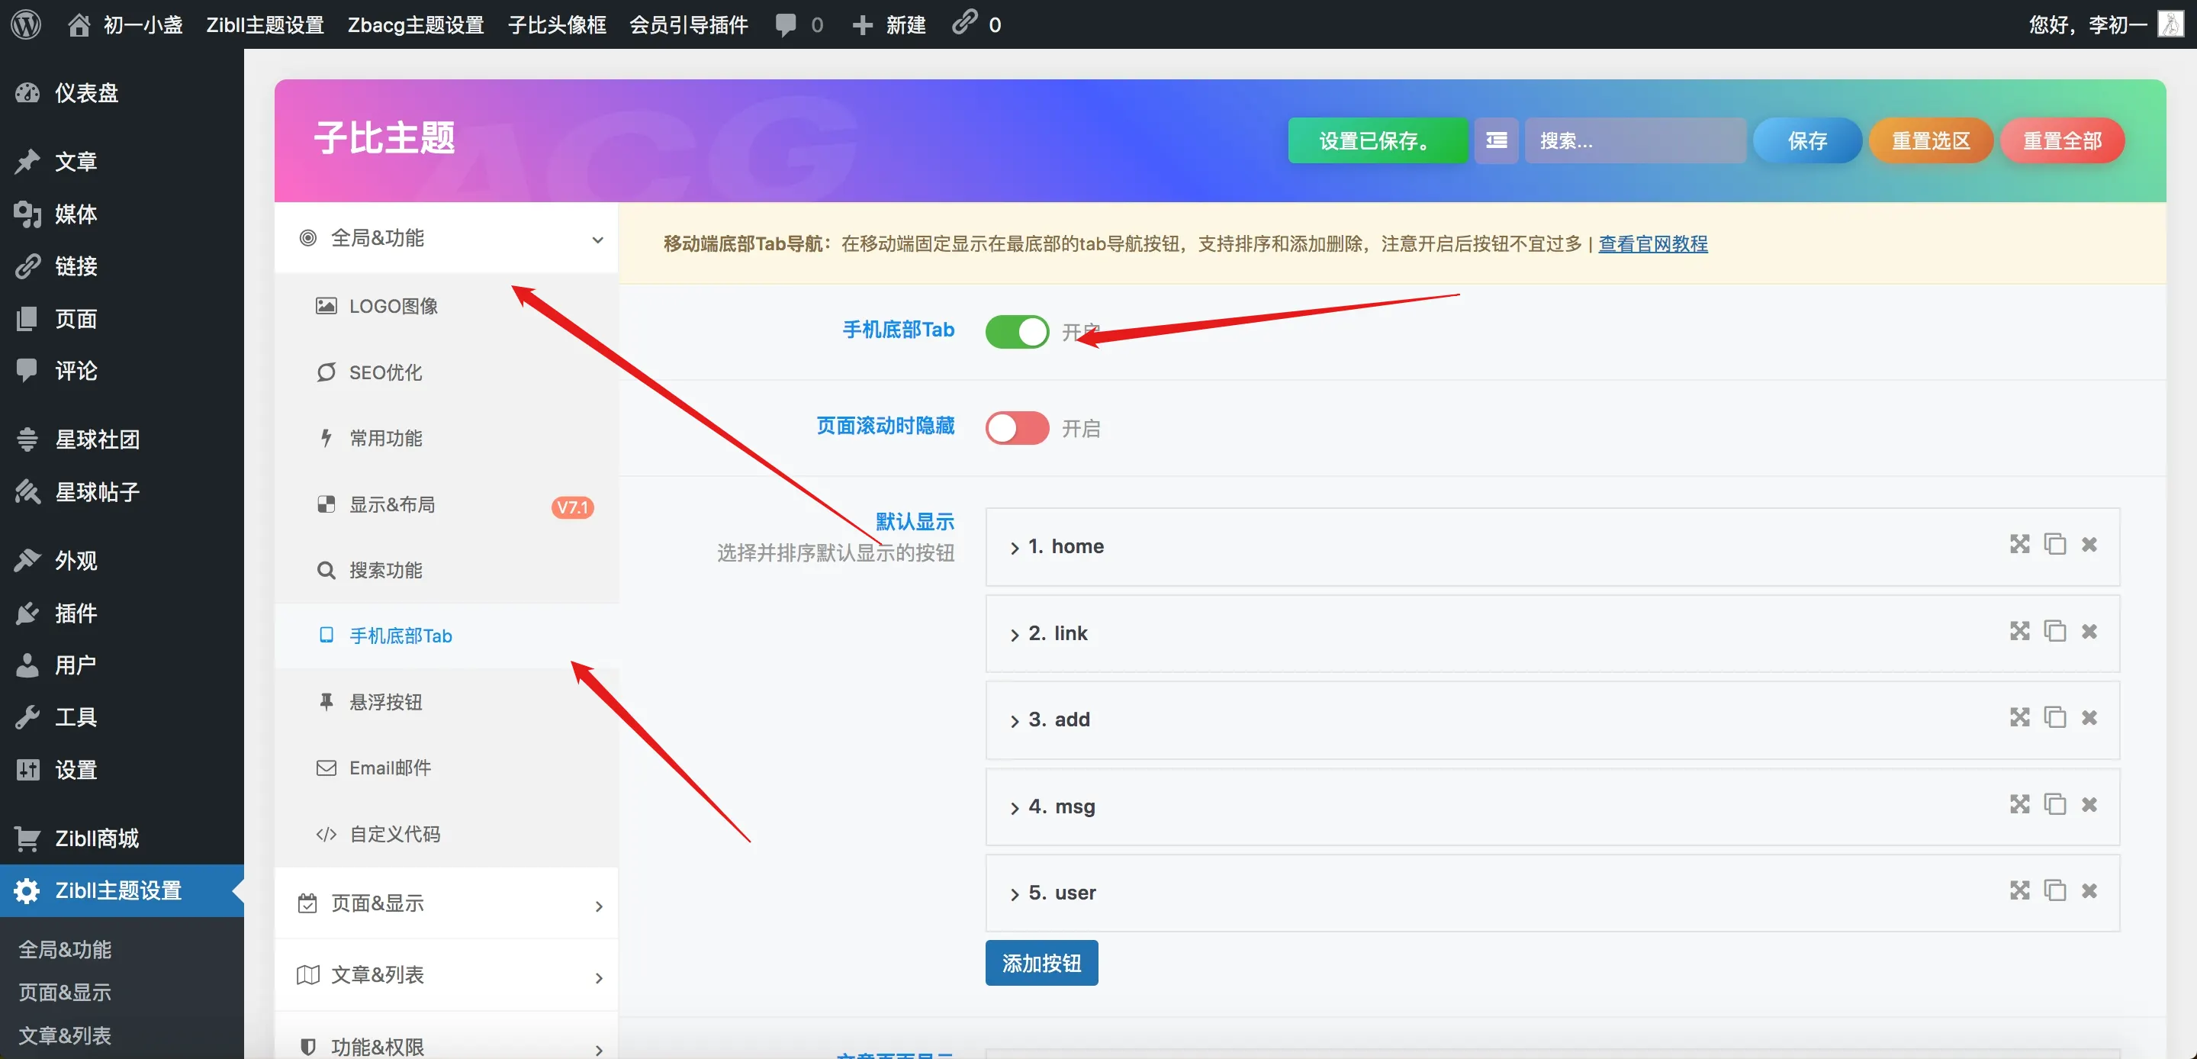The image size is (2197, 1059).
Task: Open the 媒体 media menu
Action: pos(122,214)
